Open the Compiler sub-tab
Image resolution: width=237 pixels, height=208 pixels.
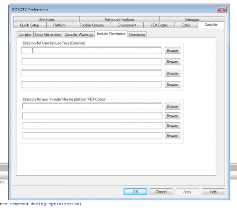pyautogui.click(x=25, y=34)
